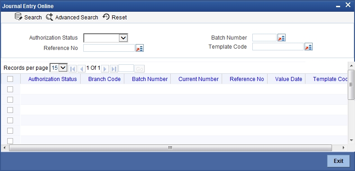The height and width of the screenshot is (171, 355).
Task: Open the Records per page dropdown
Action: click(x=63, y=67)
